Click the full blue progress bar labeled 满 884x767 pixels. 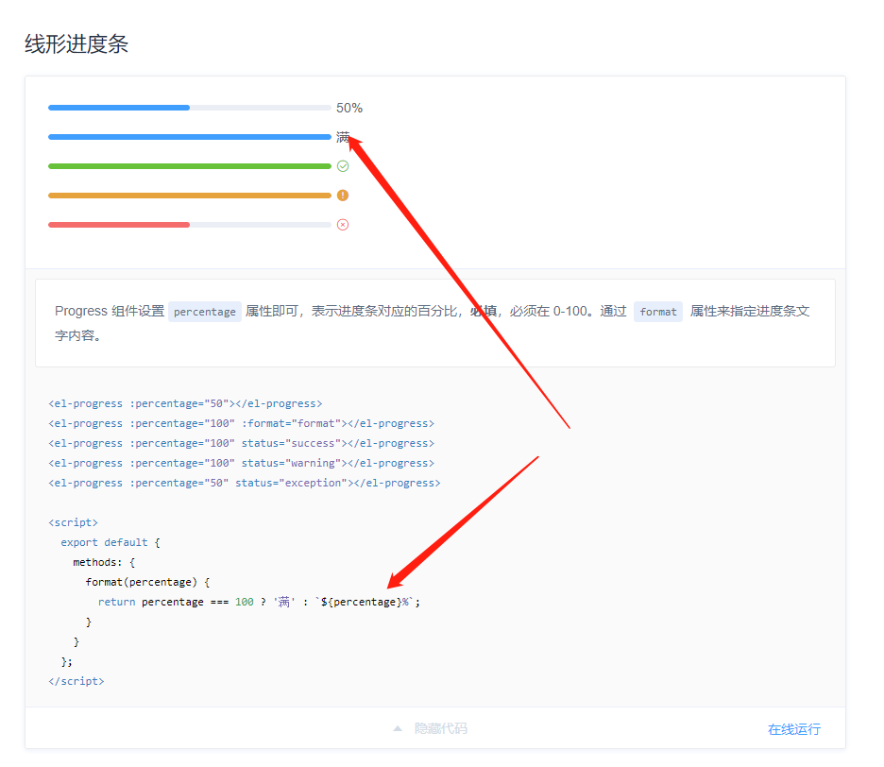pyautogui.click(x=190, y=137)
